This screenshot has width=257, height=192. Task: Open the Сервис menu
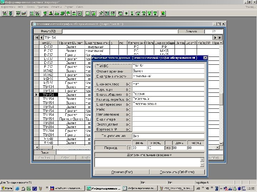pyautogui.click(x=69, y=7)
